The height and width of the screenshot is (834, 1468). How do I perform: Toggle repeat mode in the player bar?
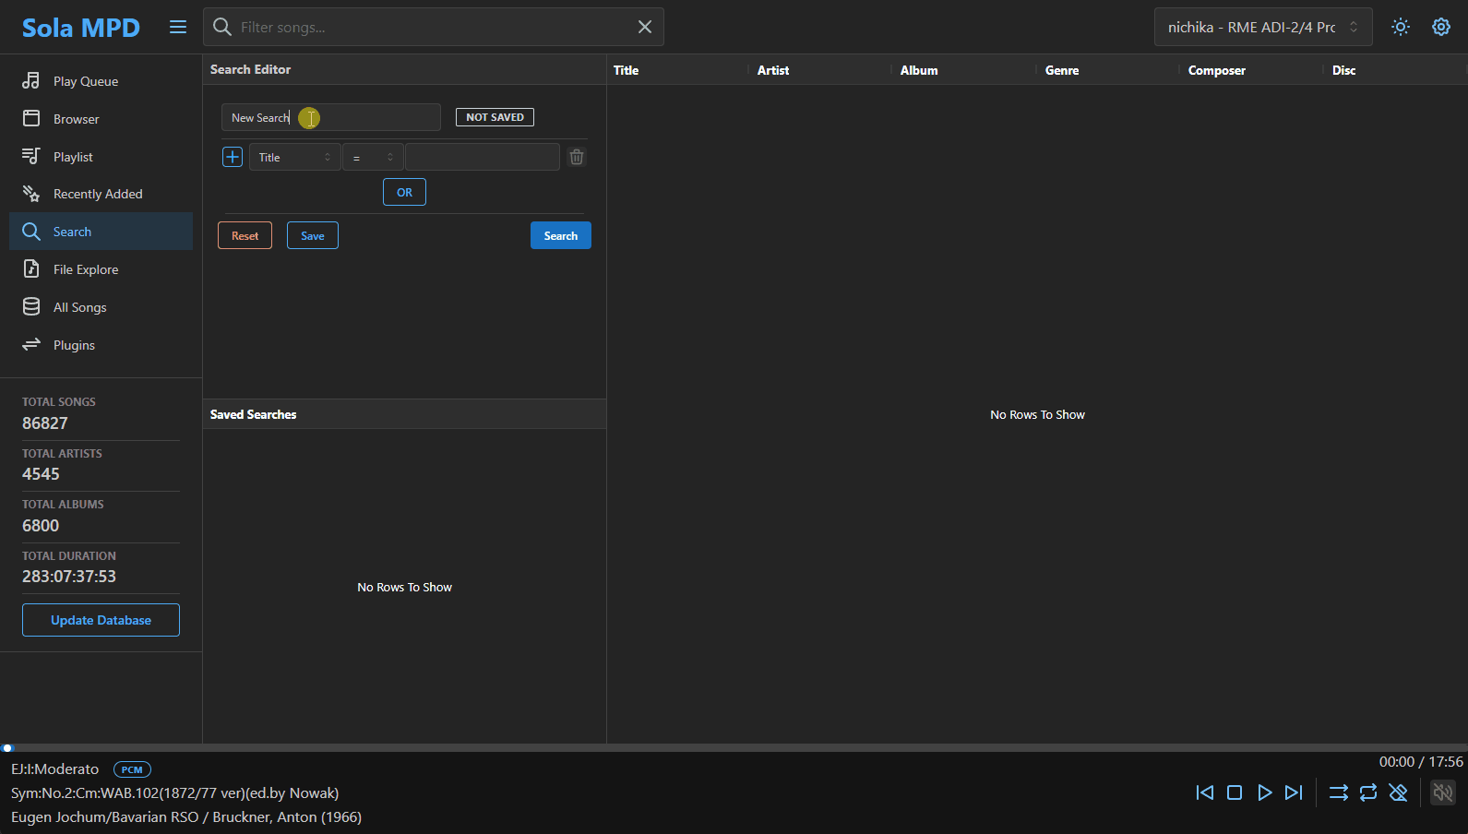[1368, 792]
